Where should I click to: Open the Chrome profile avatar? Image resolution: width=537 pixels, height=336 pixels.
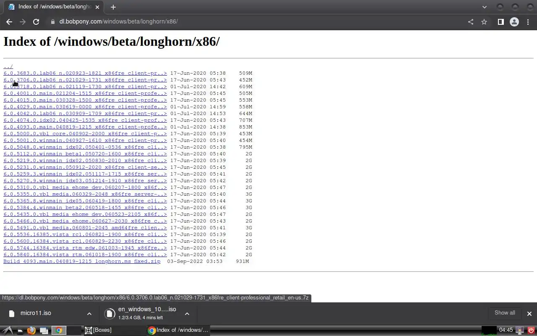[x=514, y=22]
